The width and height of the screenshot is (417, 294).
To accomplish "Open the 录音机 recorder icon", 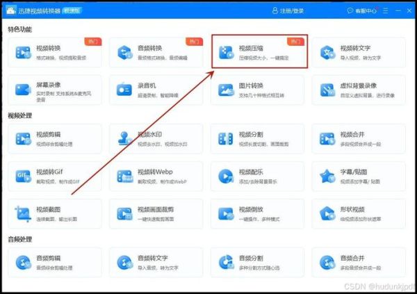I will click(x=124, y=90).
